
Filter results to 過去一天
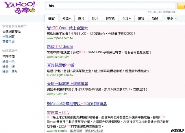tap(8, 61)
